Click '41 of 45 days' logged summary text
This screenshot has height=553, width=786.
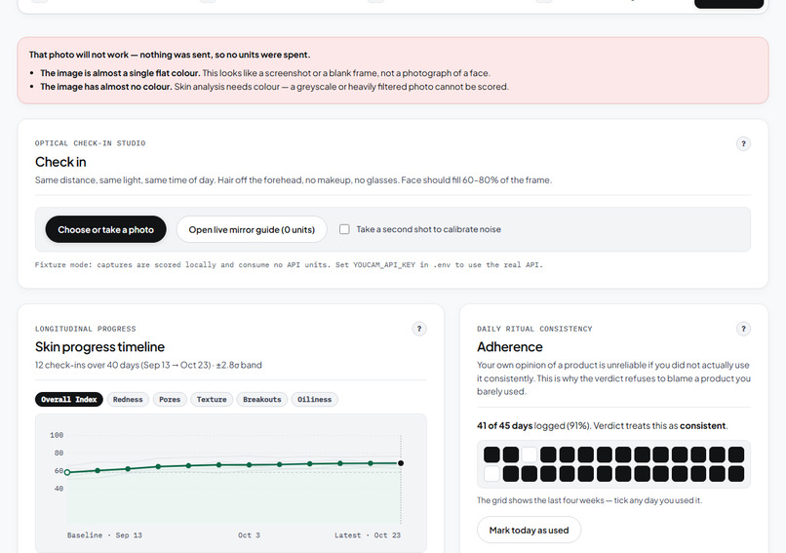coord(505,425)
